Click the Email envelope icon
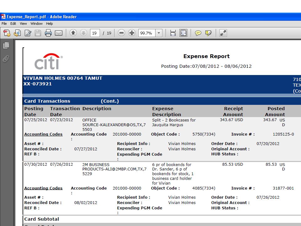 coord(59,33)
